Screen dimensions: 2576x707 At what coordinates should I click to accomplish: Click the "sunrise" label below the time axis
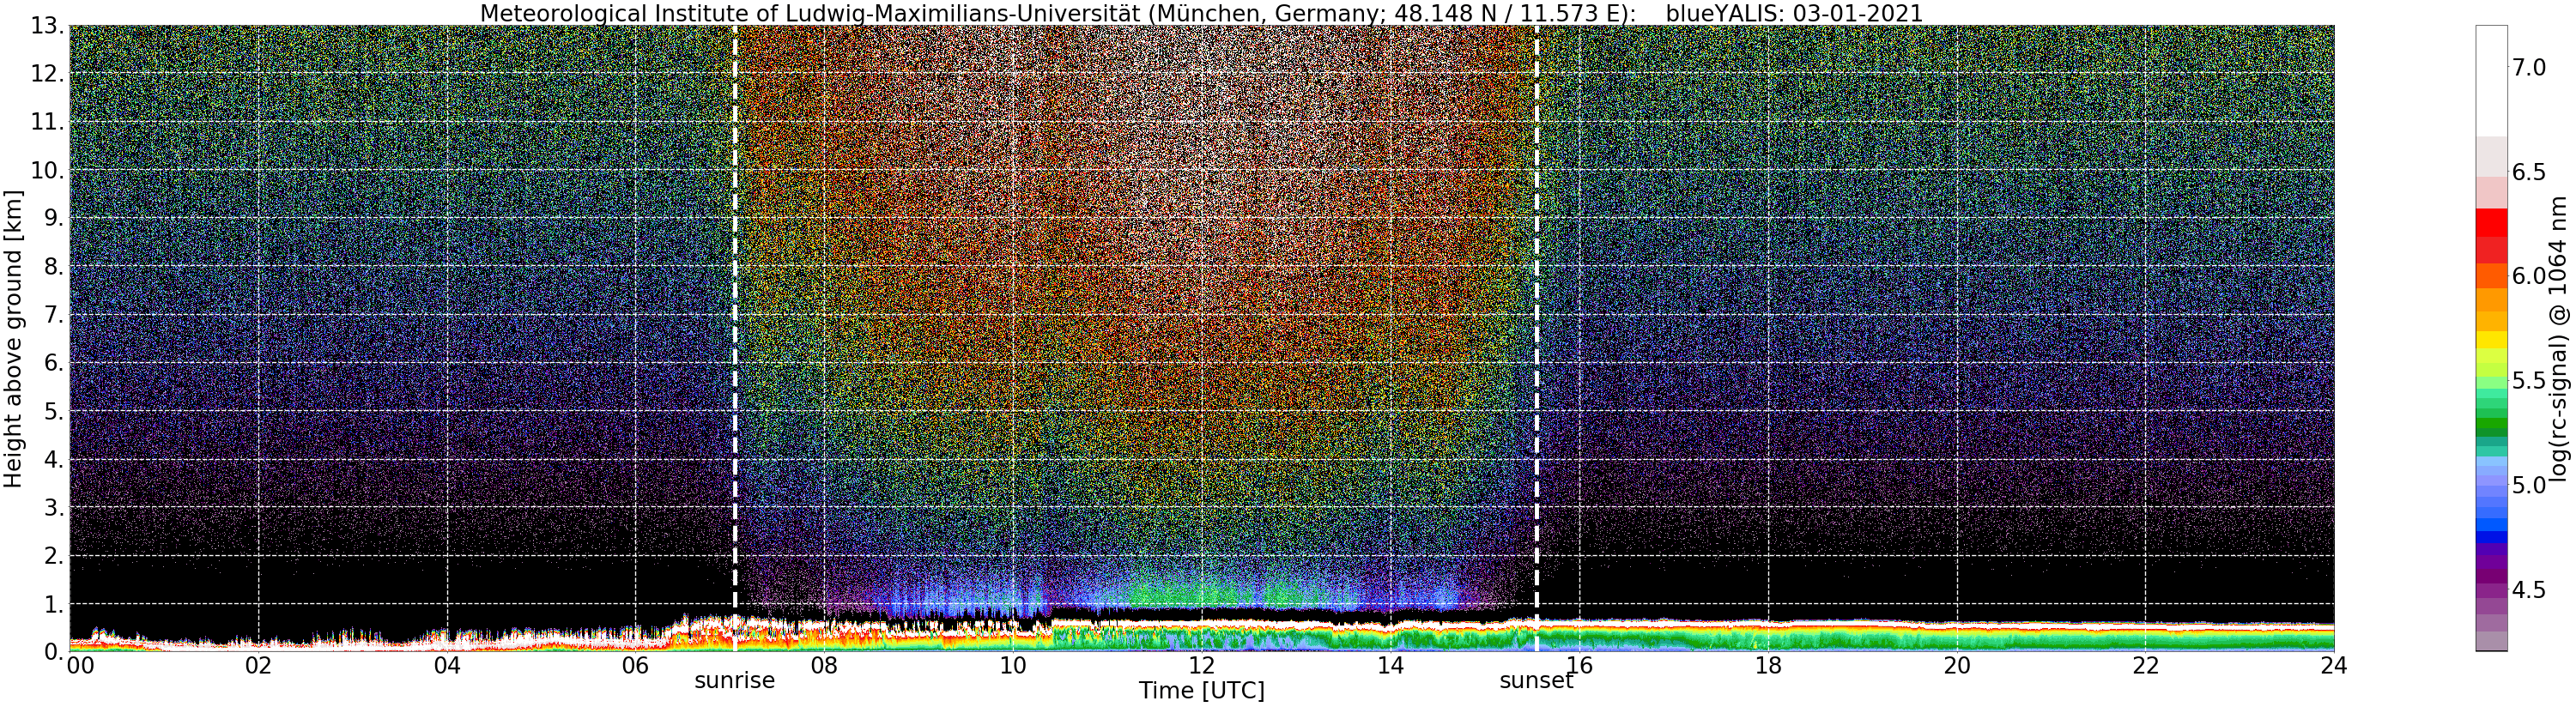(735, 681)
